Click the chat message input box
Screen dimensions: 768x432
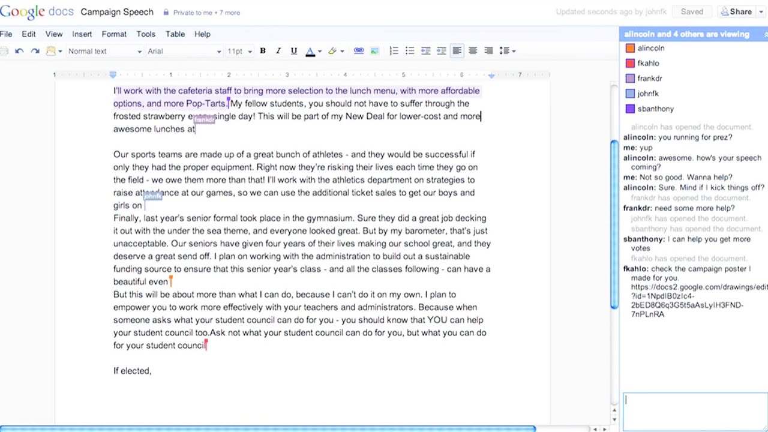point(695,412)
